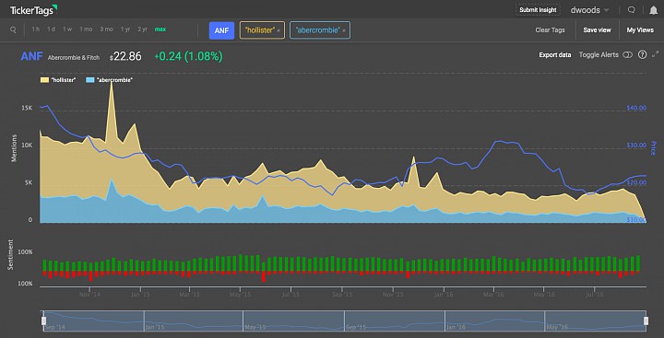Select the 1w time range
Image resolution: width=664 pixels, height=338 pixels.
[x=67, y=29]
